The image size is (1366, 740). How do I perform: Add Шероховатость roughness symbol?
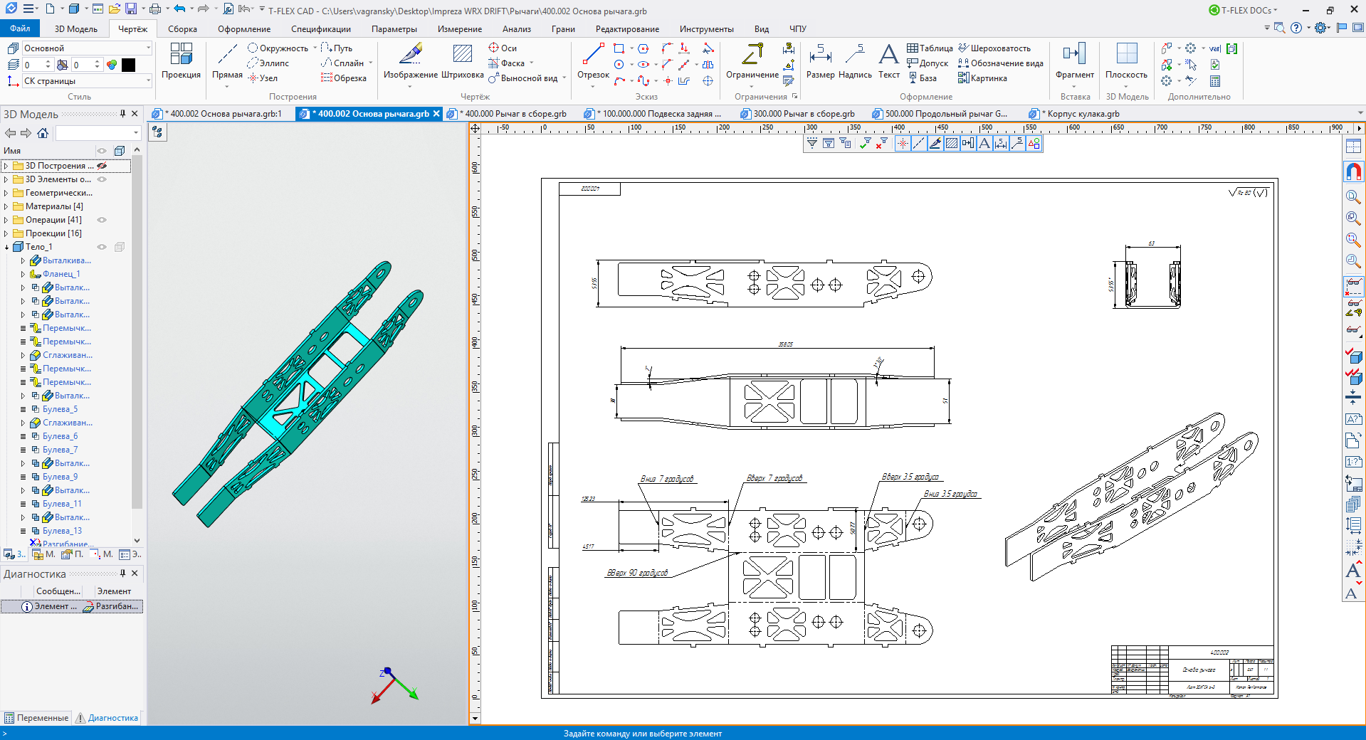[x=994, y=48]
